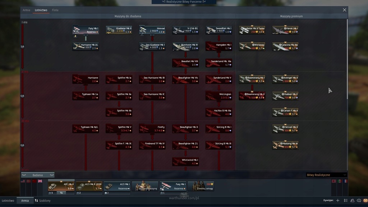Open the Bitwy Realistyczne mode dropdown
Image resolution: width=368 pixels, height=207 pixels.
coord(326,175)
